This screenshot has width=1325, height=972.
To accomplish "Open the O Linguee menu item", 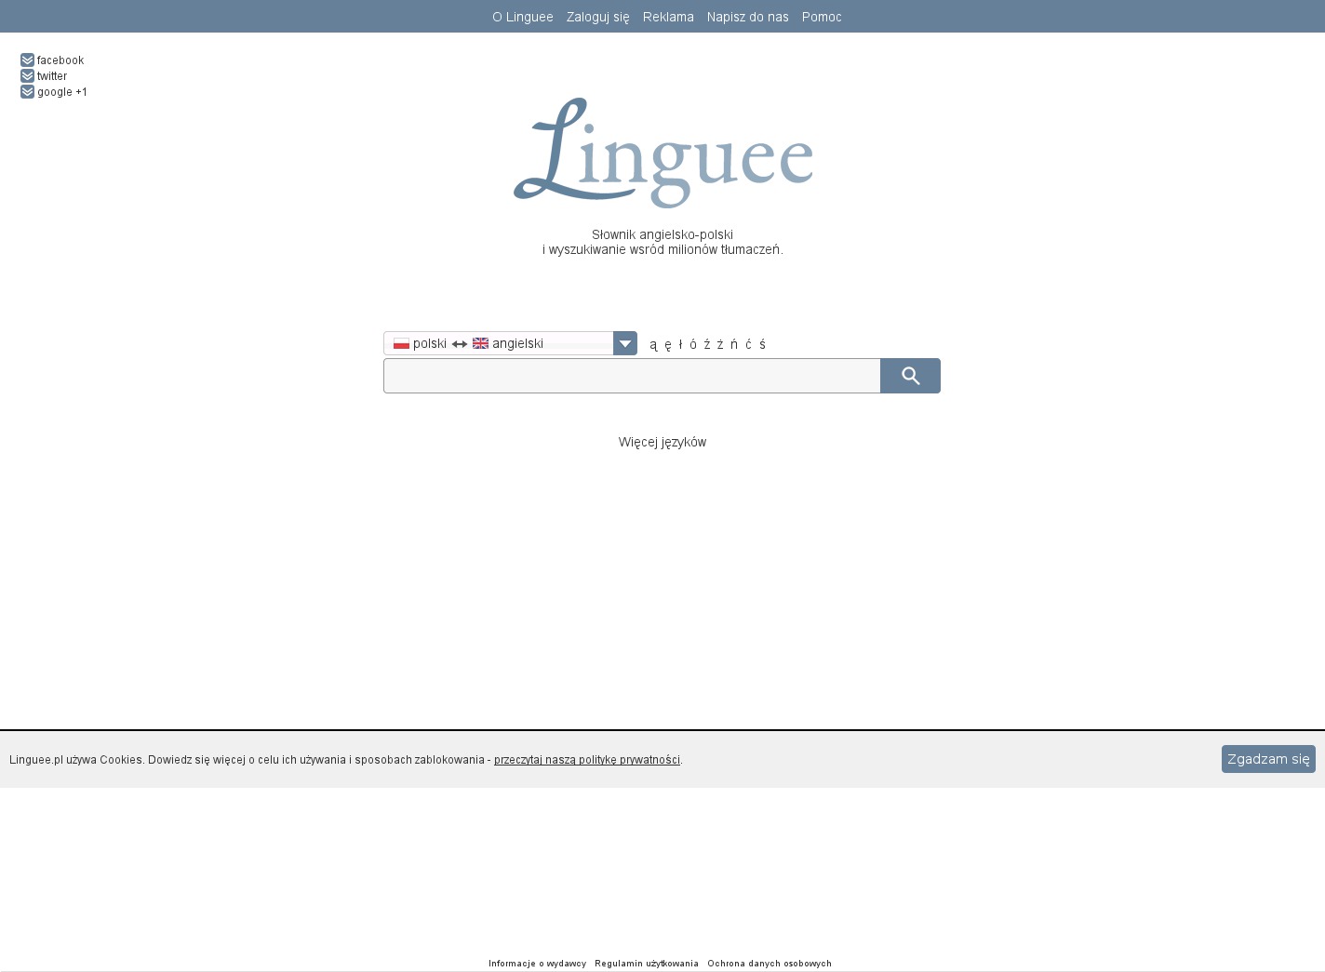I will pos(522,17).
